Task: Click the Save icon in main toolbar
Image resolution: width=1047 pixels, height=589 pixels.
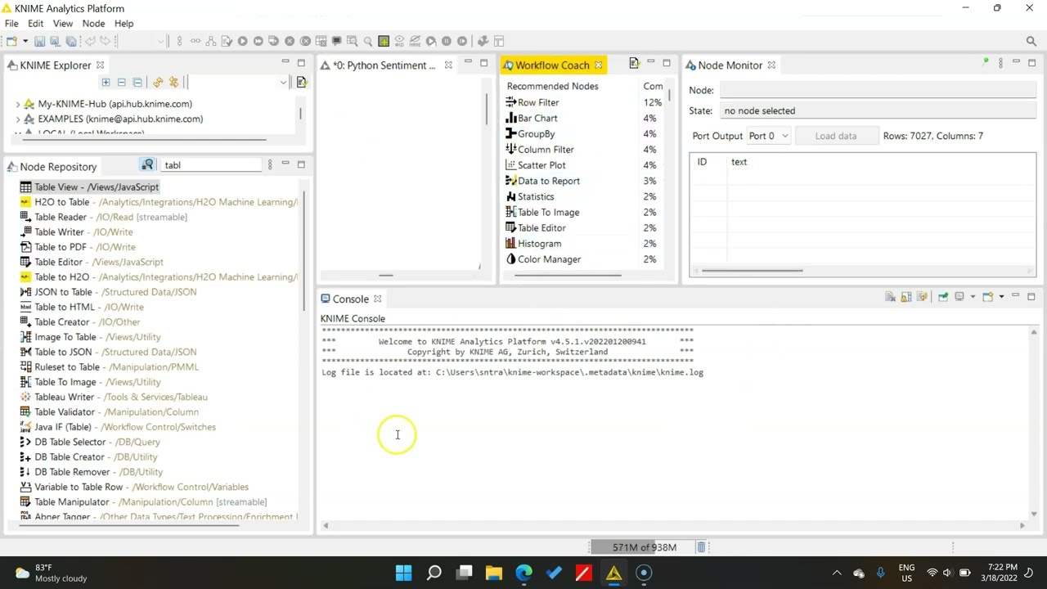Action: click(x=39, y=41)
